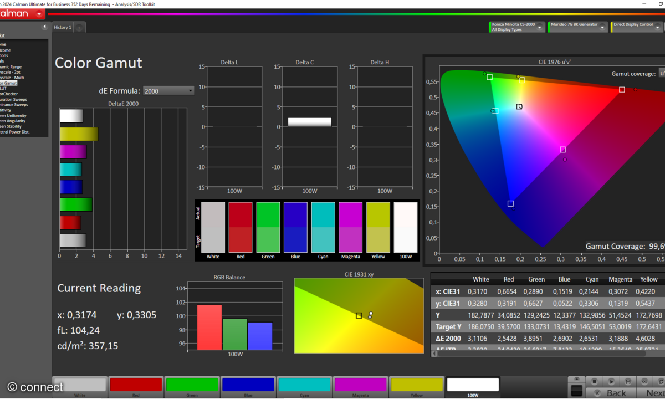The height and width of the screenshot is (399, 665).
Task: Click the H-shaped icon next to play
Action: tap(628, 381)
